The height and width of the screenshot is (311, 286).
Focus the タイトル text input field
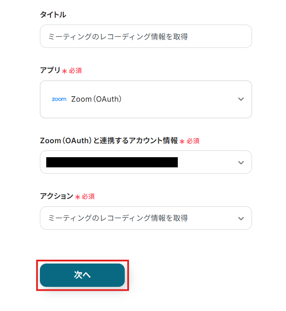(146, 36)
